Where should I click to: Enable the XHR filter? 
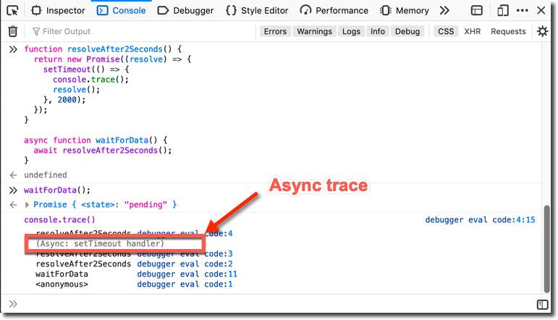click(472, 31)
